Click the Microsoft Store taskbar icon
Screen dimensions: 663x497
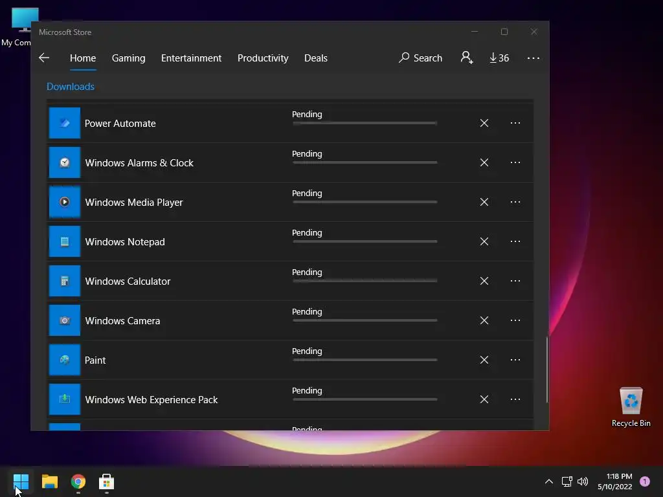tap(107, 481)
